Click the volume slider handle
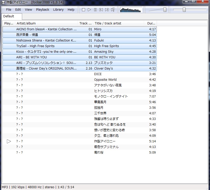The height and width of the screenshot is (190, 210). (x=165, y=10)
